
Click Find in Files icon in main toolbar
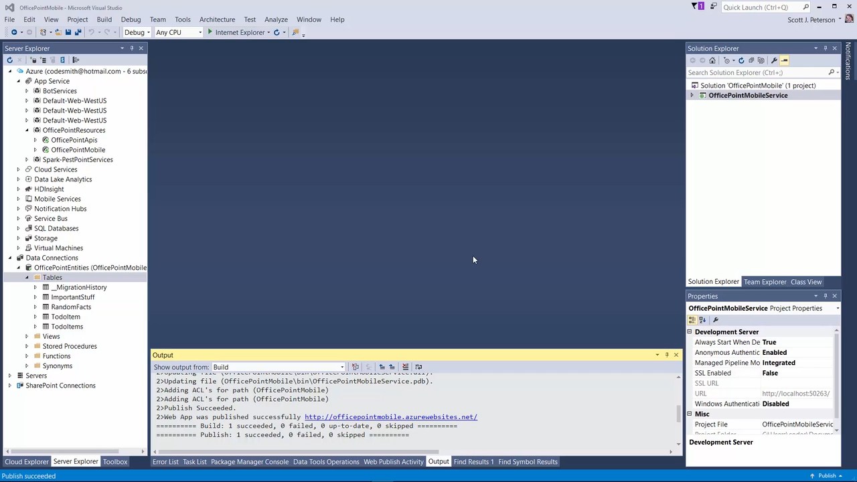(x=295, y=32)
